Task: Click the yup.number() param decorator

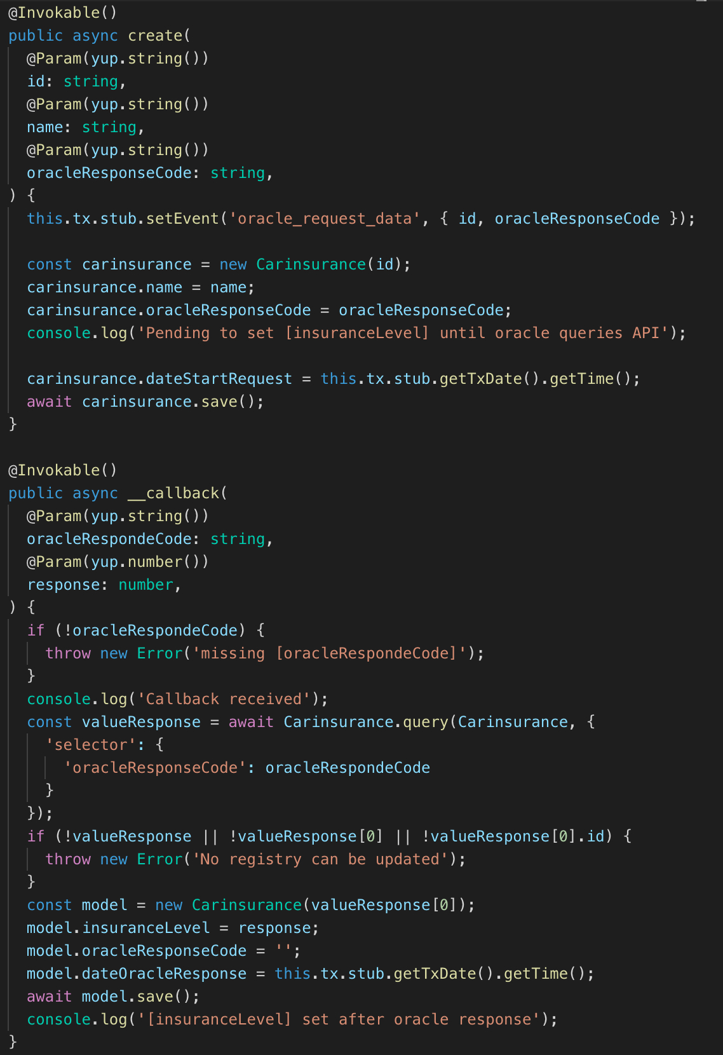Action: (x=118, y=562)
